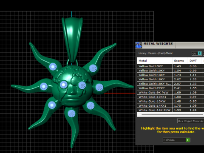Select the White Gold:9K PdW row
Image resolution: width=204 pixels, height=153 pixels.
coord(170,93)
